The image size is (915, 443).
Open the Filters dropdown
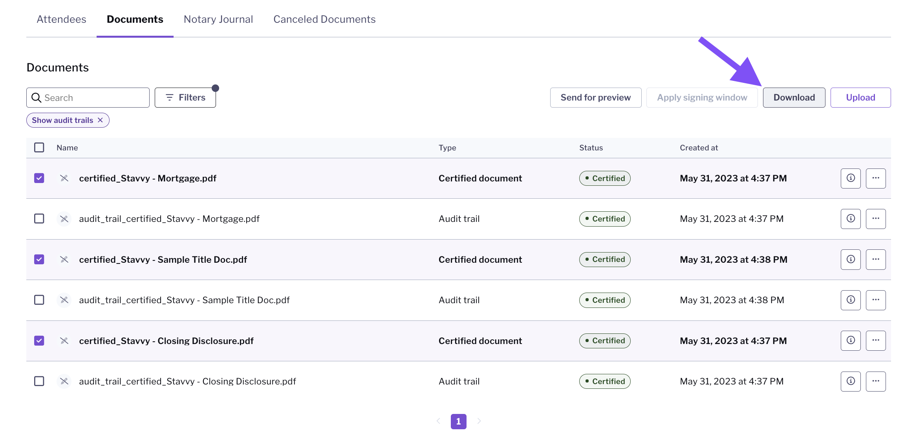coord(185,97)
